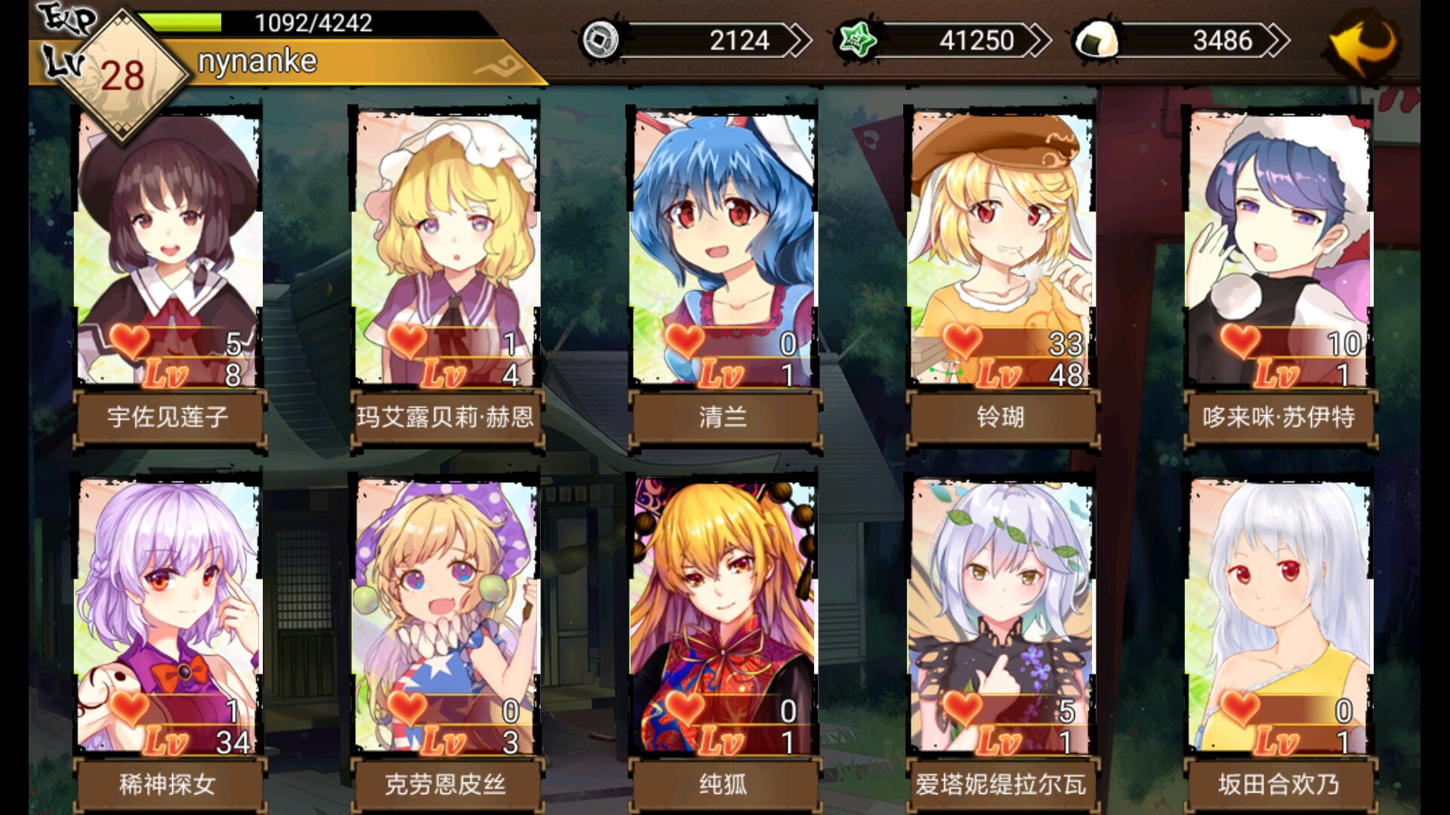This screenshot has height=815, width=1450.
Task: Open the 纯狐 name plate
Action: pyautogui.click(x=723, y=785)
